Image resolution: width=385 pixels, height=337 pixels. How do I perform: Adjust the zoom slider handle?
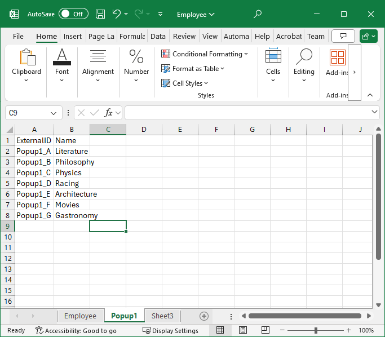[316, 330]
